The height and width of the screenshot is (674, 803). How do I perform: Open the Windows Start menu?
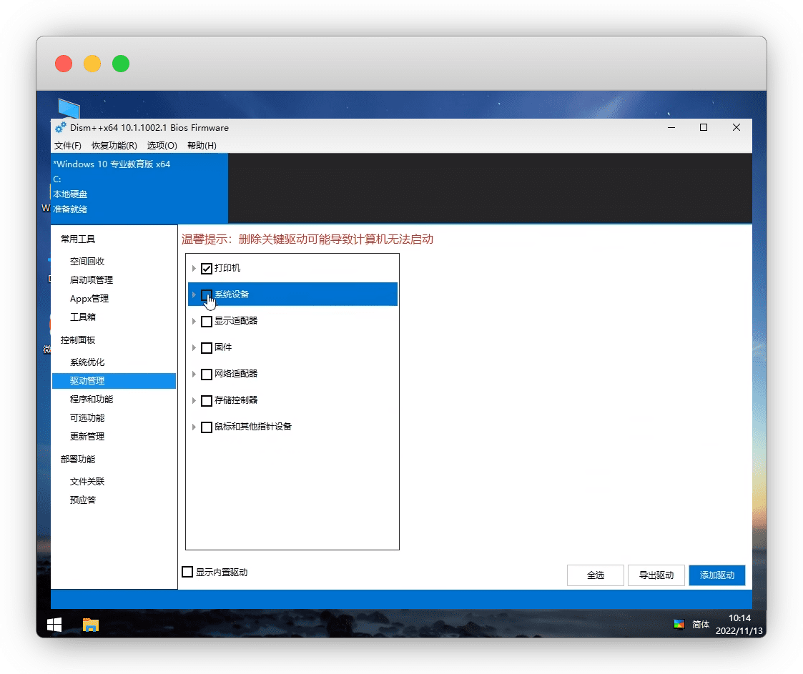tap(54, 624)
